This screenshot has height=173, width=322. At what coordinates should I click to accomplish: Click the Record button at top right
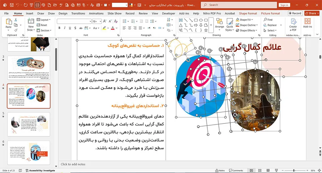click(295, 13)
